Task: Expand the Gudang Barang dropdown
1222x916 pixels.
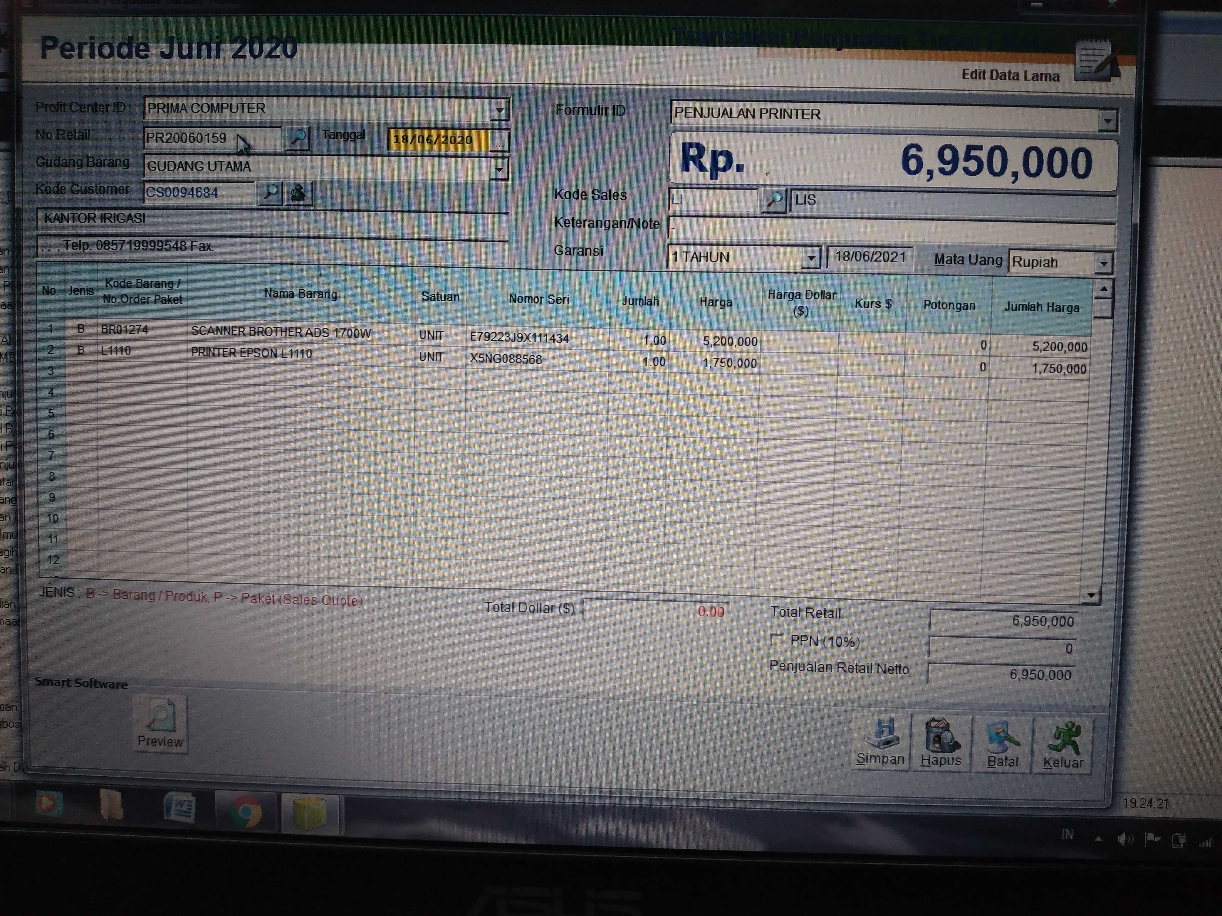Action: [x=499, y=169]
